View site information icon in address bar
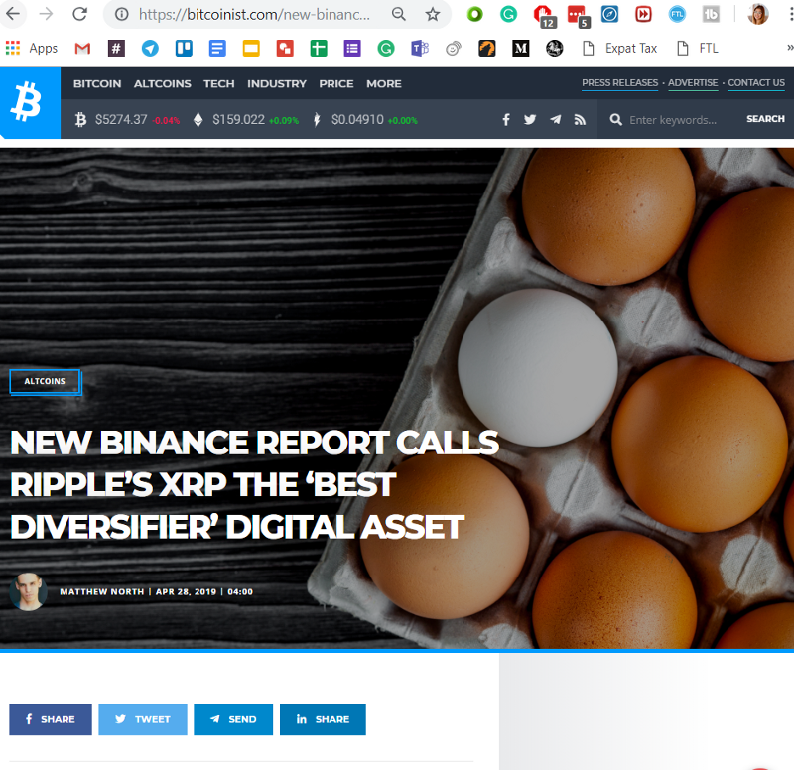This screenshot has height=770, width=794. 121,14
